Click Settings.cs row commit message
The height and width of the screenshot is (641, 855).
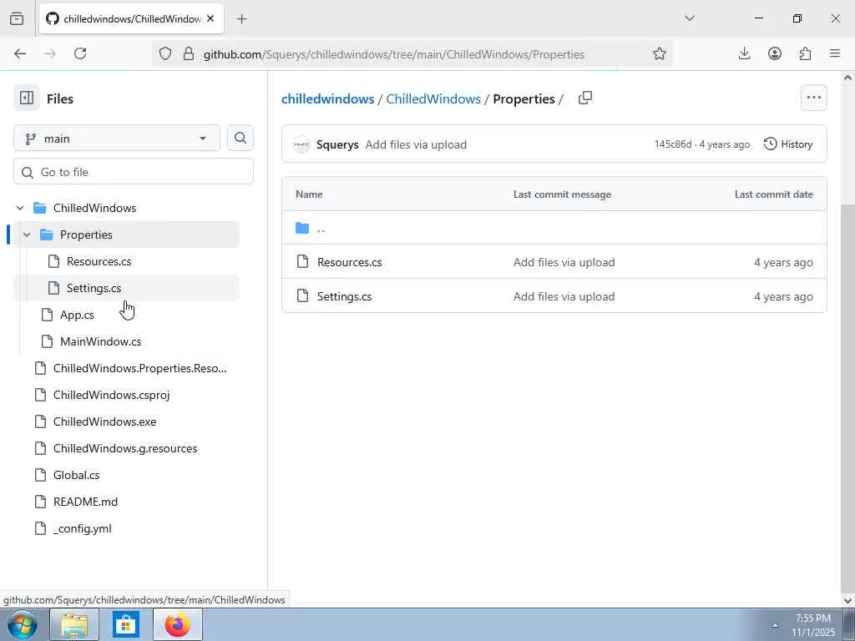click(564, 296)
